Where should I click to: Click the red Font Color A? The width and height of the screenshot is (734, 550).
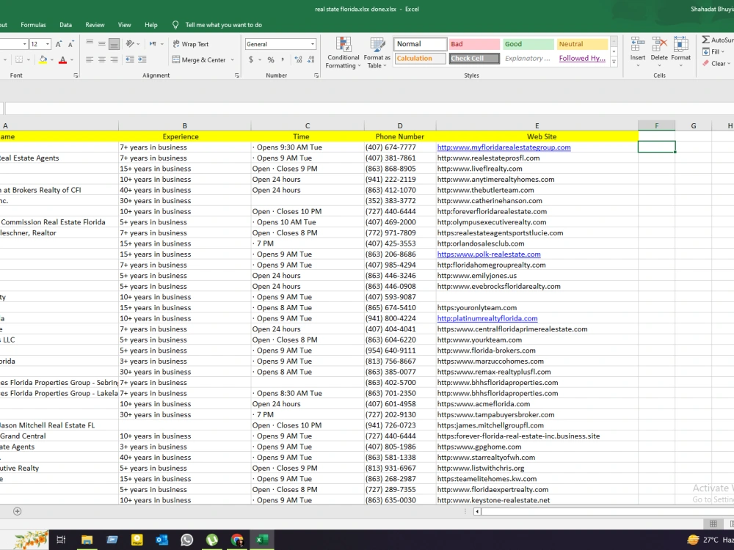[x=62, y=60]
